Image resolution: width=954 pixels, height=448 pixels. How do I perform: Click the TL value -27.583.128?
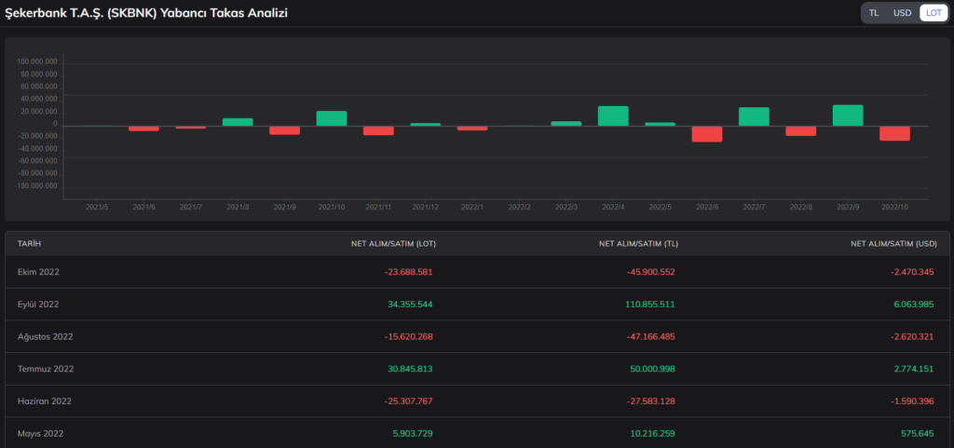click(x=650, y=401)
